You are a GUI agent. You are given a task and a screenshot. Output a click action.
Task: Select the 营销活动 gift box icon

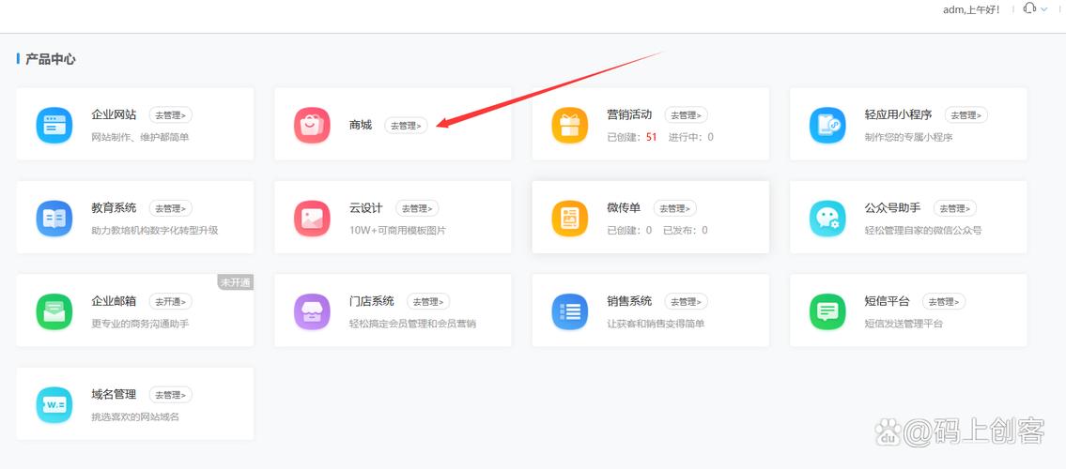(x=569, y=125)
